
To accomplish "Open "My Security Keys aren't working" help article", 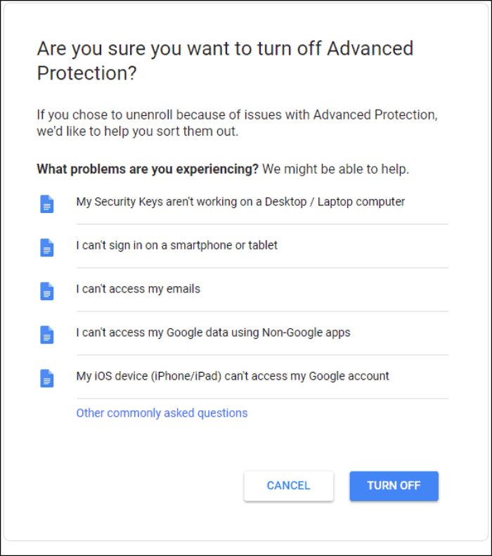I will (240, 202).
